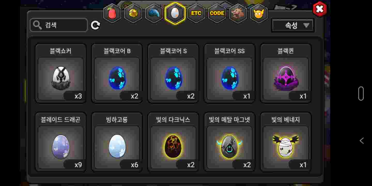Pick the 블랙퀸 purple egg item

pyautogui.click(x=286, y=73)
